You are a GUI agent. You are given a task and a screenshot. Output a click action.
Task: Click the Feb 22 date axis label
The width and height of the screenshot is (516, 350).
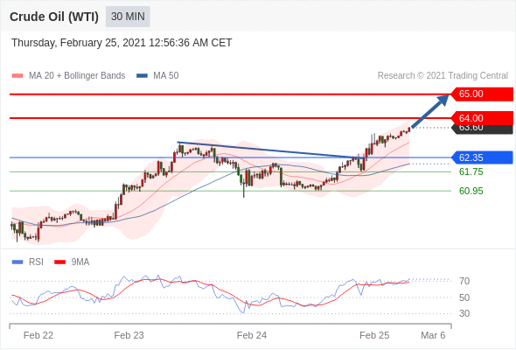(x=38, y=335)
